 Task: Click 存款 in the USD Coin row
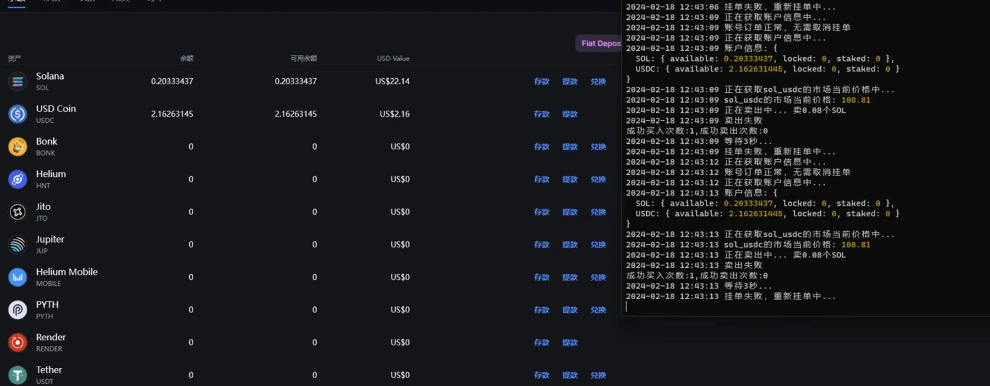[542, 114]
